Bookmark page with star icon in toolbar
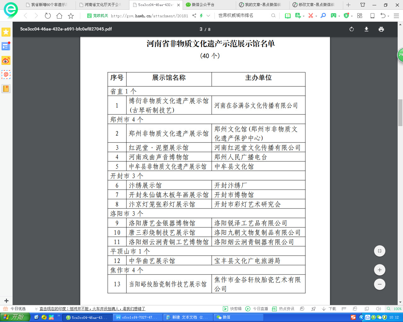 click(x=71, y=16)
